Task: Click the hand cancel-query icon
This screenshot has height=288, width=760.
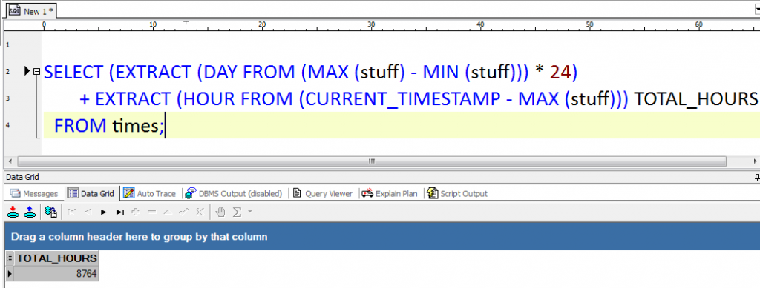Action: coord(220,212)
